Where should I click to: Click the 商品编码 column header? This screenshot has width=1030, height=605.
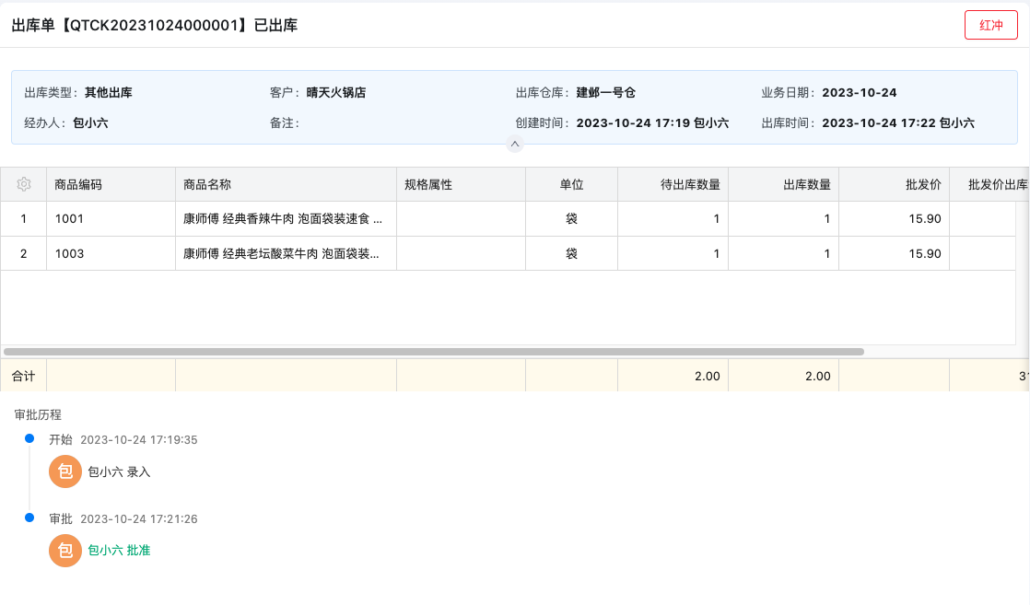(78, 184)
